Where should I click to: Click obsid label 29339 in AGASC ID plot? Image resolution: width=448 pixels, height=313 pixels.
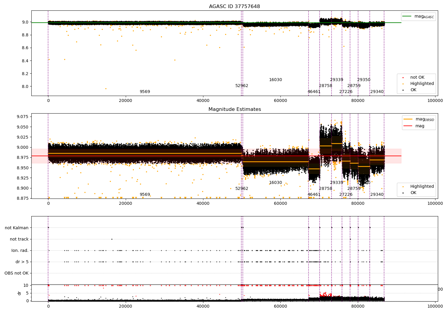pyautogui.click(x=337, y=80)
